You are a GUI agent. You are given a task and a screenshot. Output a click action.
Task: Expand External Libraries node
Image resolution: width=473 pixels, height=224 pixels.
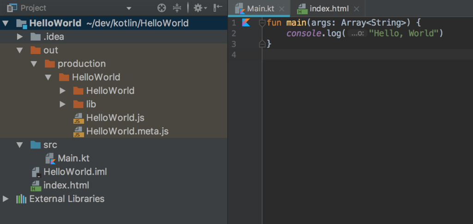(x=6, y=199)
